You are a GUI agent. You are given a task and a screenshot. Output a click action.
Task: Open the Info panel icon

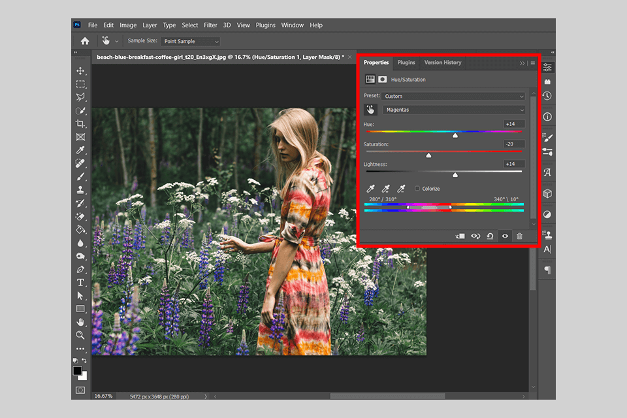547,117
